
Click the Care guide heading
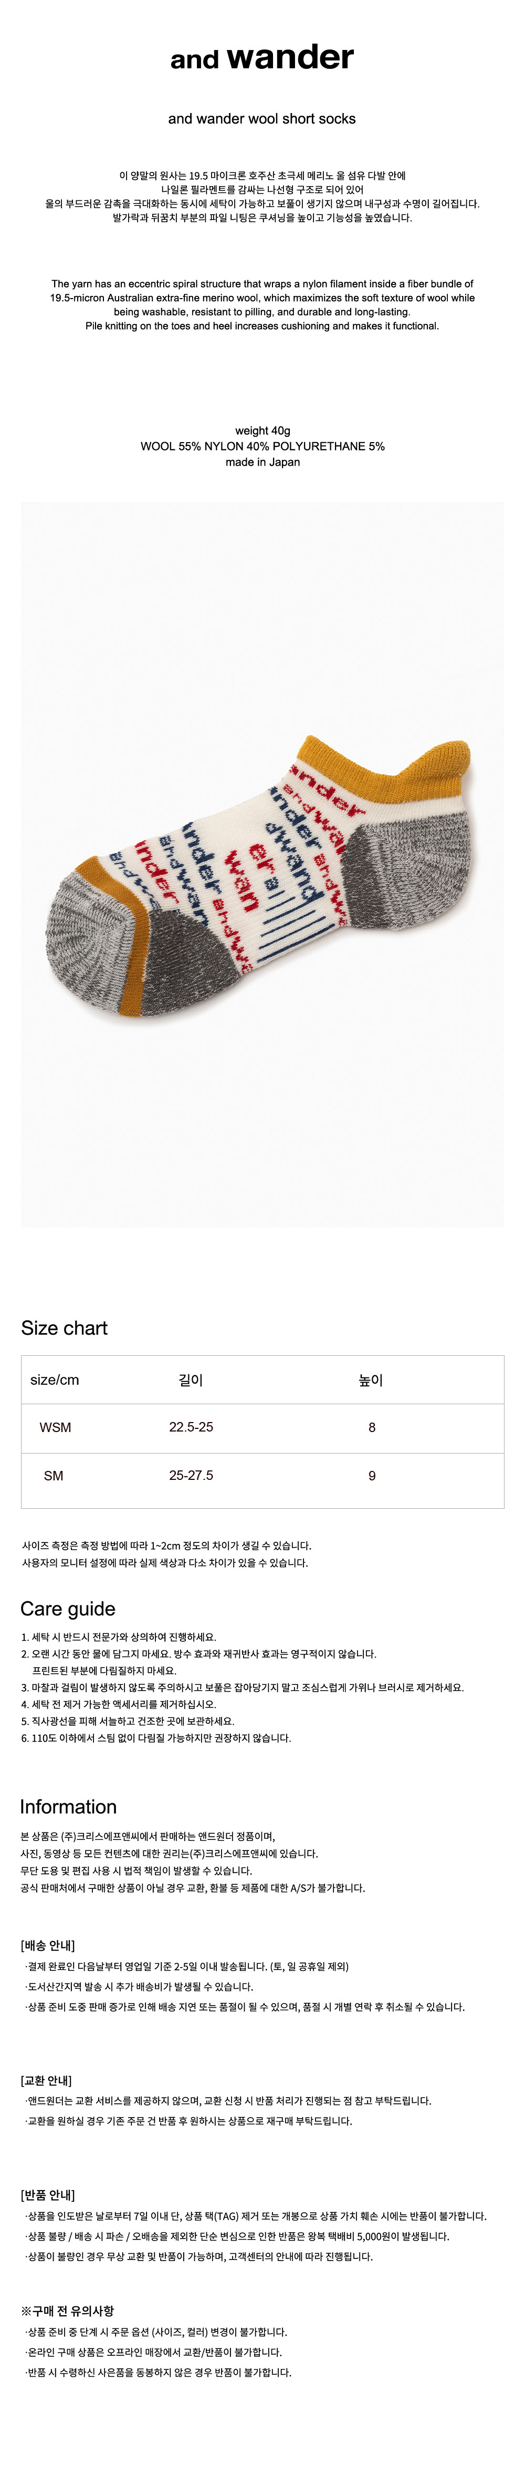[68, 1609]
